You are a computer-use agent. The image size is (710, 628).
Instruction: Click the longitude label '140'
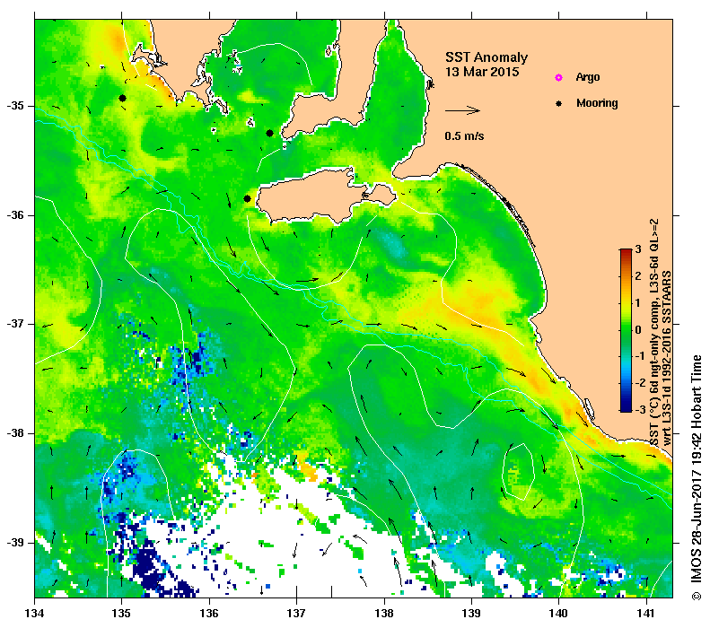tap(558, 614)
